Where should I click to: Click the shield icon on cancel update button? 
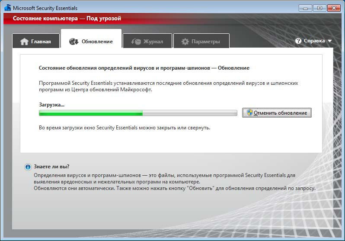pos(249,113)
